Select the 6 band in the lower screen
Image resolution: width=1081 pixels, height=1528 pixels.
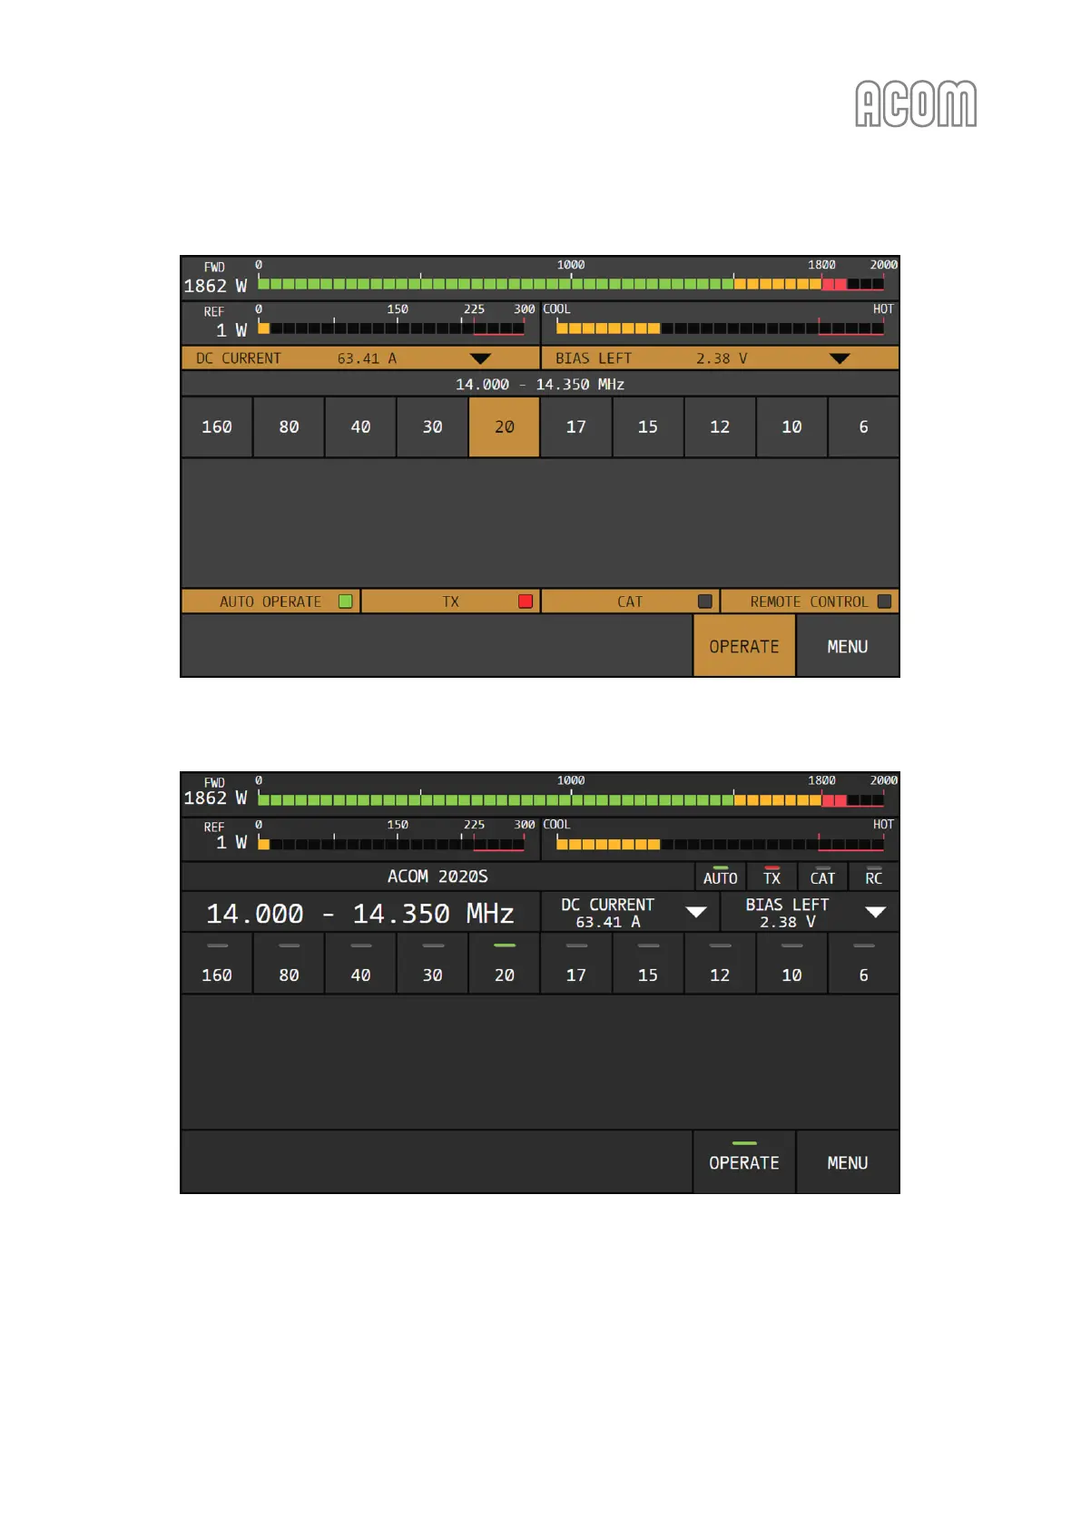click(x=863, y=965)
